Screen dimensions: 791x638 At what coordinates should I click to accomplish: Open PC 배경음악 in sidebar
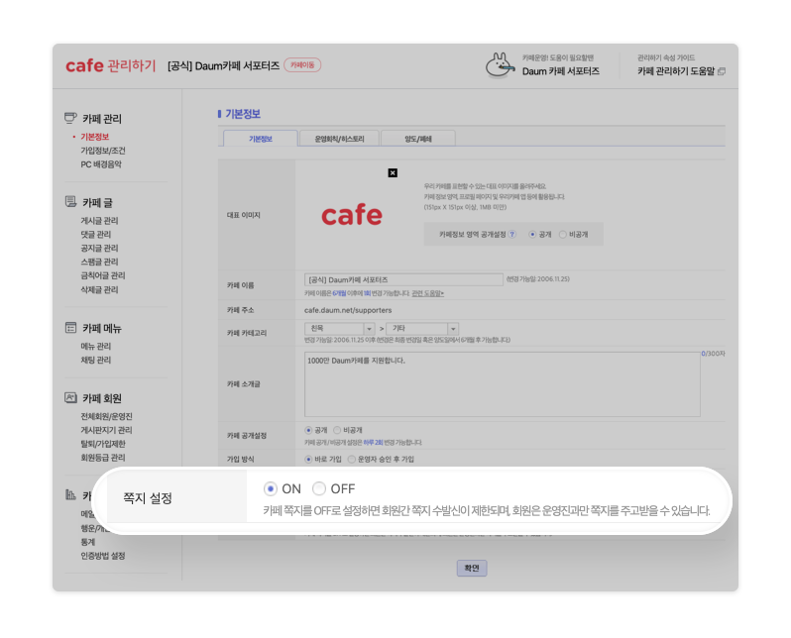point(101,163)
